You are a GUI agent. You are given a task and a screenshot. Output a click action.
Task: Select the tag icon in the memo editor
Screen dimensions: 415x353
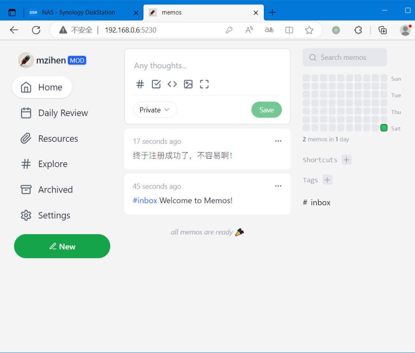[x=140, y=84]
